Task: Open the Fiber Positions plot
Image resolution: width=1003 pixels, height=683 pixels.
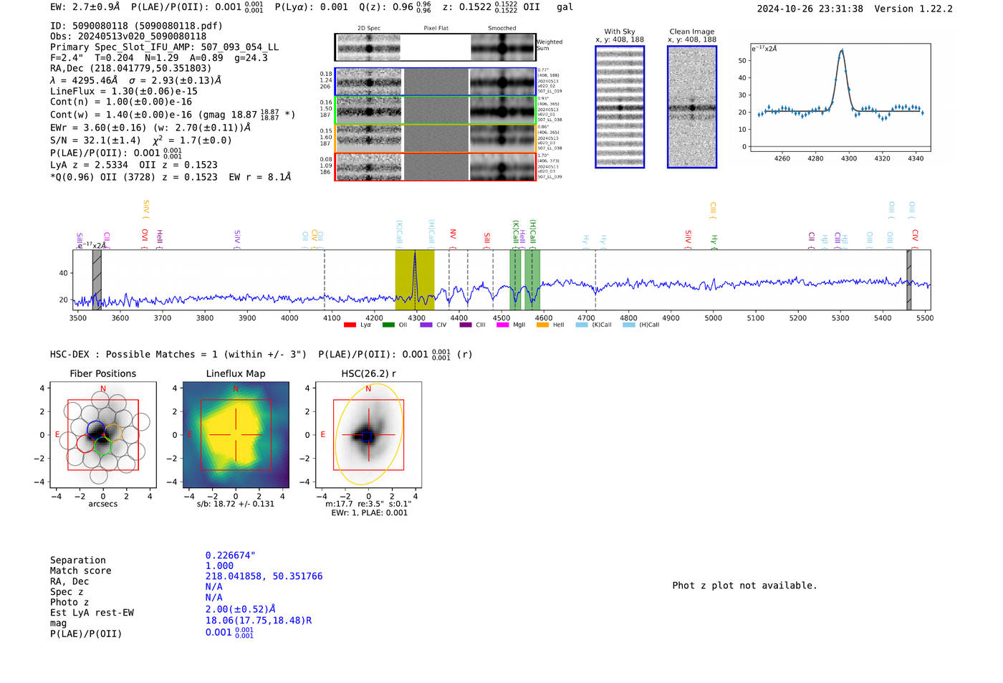Action: pyautogui.click(x=103, y=435)
